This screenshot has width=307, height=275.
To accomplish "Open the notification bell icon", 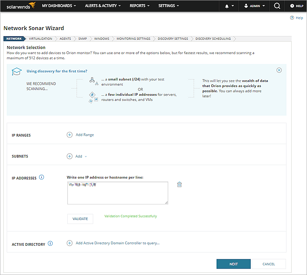I will (x=226, y=6).
